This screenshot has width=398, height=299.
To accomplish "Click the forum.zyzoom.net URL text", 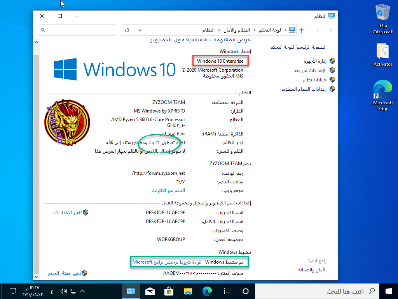I will coord(159,173).
